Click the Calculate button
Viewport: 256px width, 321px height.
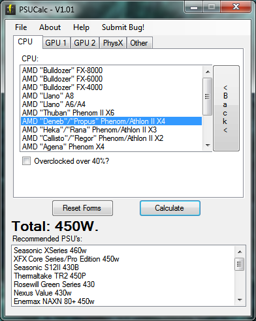pos(170,208)
